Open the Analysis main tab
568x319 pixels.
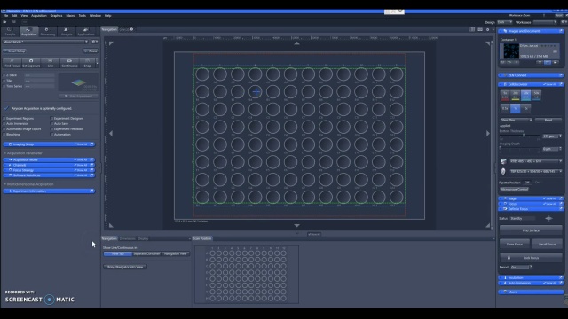pos(67,32)
